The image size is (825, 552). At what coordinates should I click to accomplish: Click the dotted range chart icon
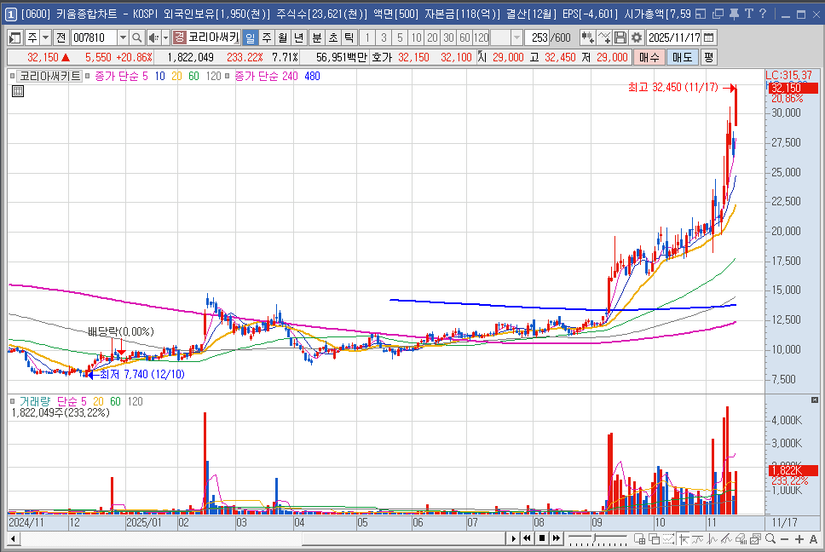click(669, 539)
